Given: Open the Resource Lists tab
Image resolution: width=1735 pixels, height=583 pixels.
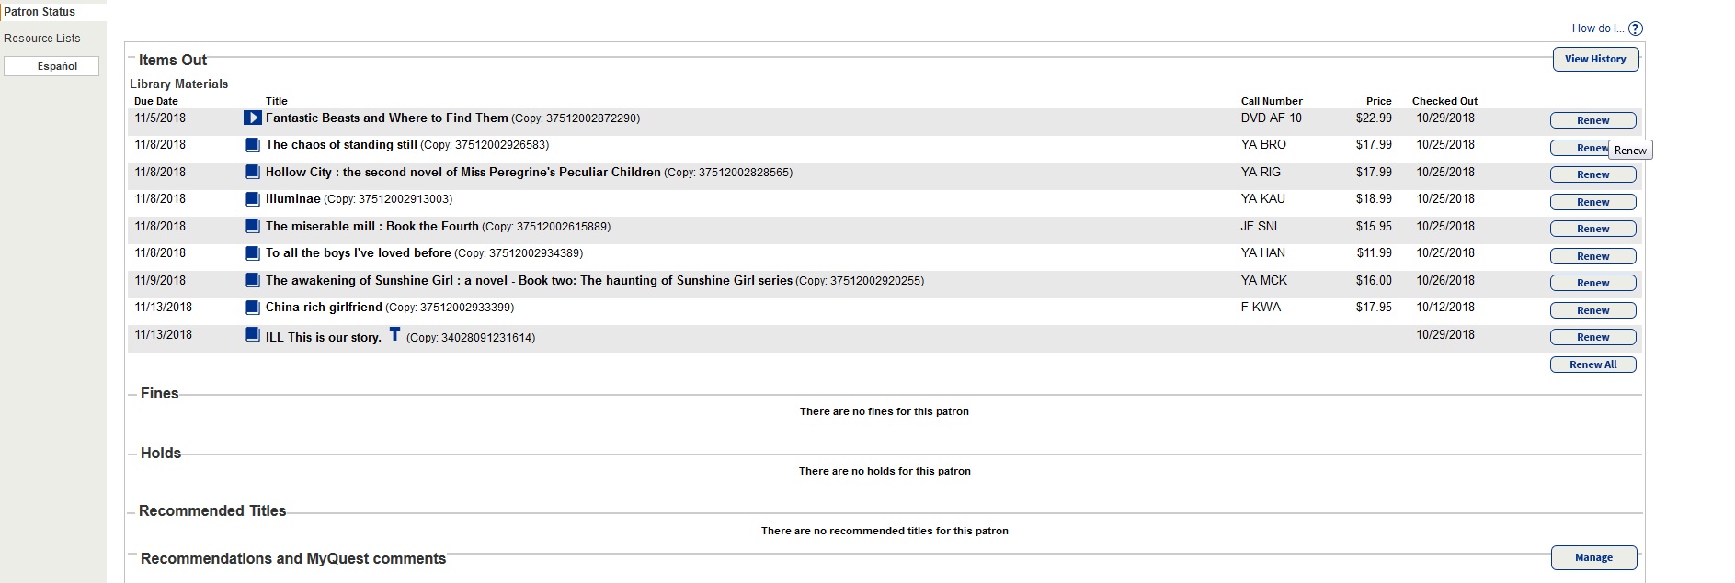Looking at the screenshot, I should click(42, 39).
